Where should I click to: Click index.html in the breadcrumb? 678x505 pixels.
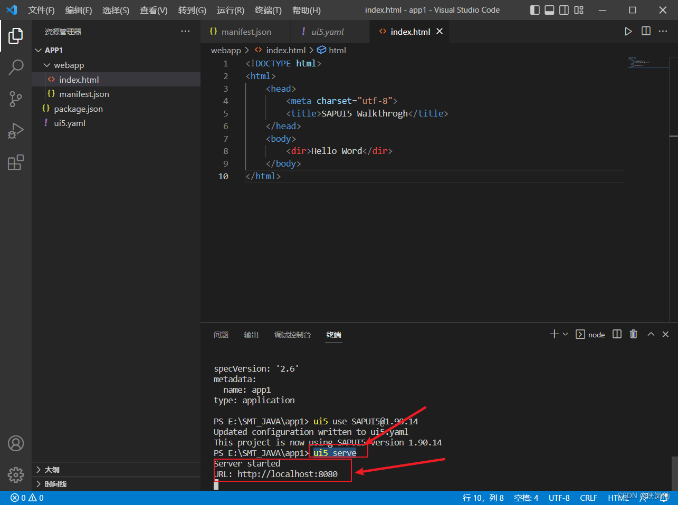pyautogui.click(x=280, y=50)
